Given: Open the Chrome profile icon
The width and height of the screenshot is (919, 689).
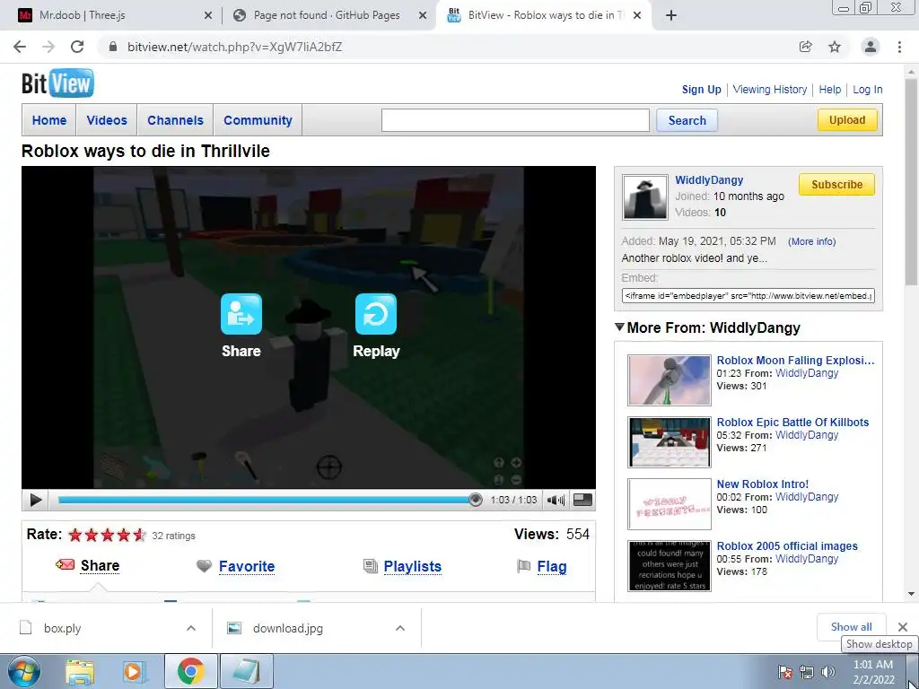Looking at the screenshot, I should [x=871, y=47].
